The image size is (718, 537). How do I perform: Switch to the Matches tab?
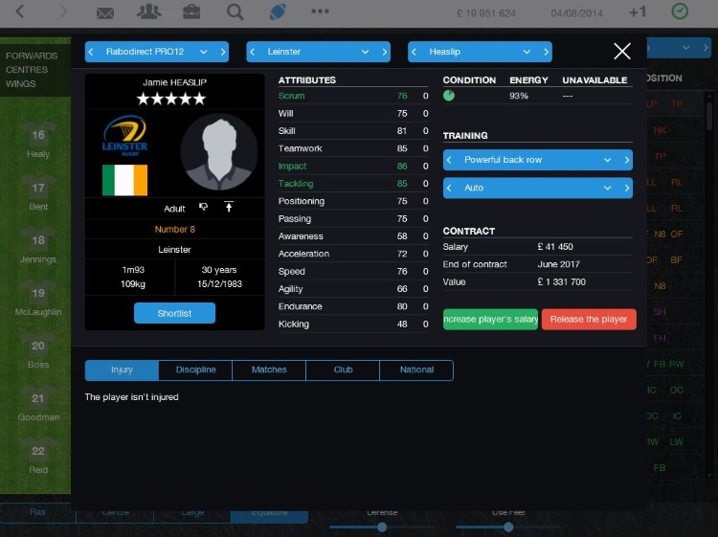pos(269,369)
